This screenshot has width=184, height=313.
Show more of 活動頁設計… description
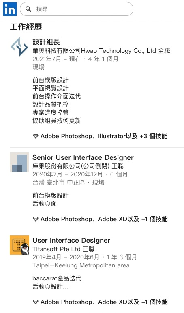(x=51, y=287)
